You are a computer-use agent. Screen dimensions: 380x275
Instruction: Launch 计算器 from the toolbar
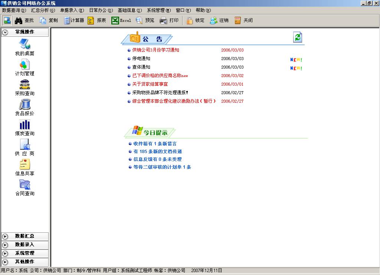74,20
